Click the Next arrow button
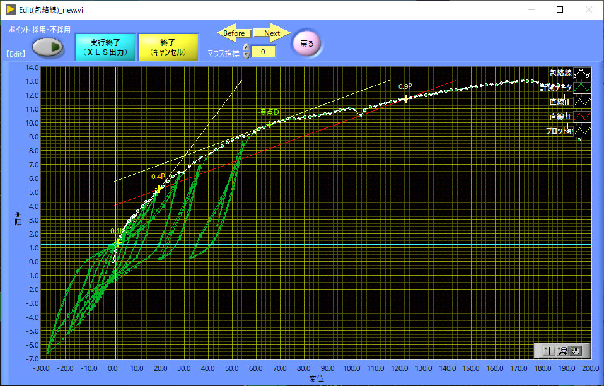 272,33
